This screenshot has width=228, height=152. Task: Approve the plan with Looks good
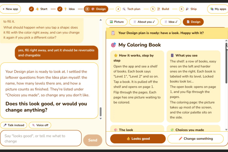[138, 139]
